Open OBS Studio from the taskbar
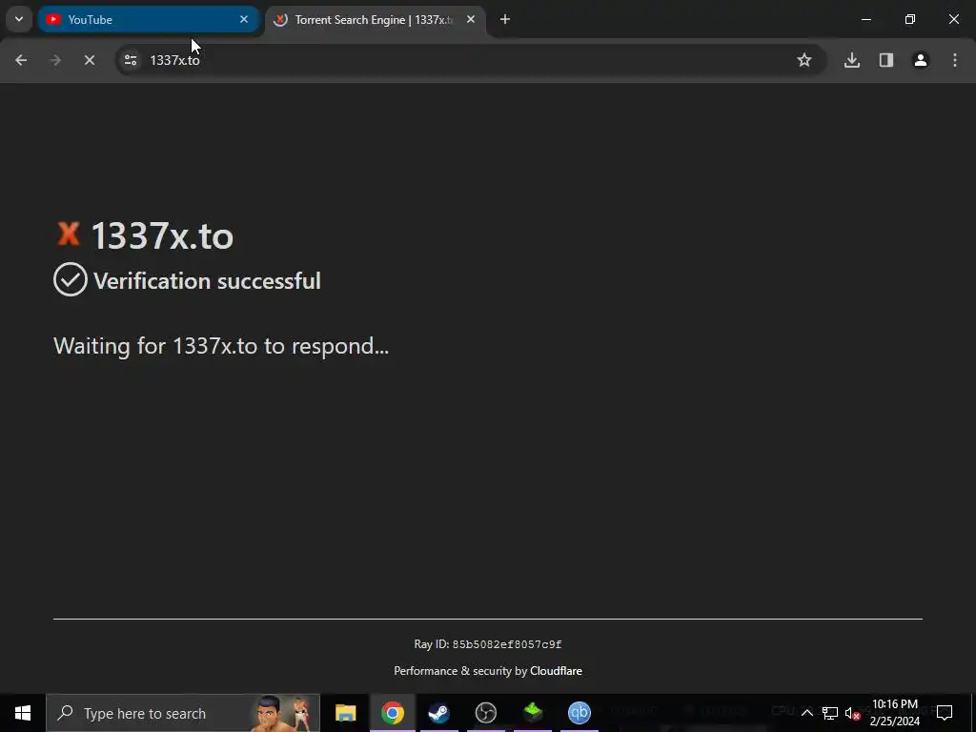976x732 pixels. (x=485, y=713)
